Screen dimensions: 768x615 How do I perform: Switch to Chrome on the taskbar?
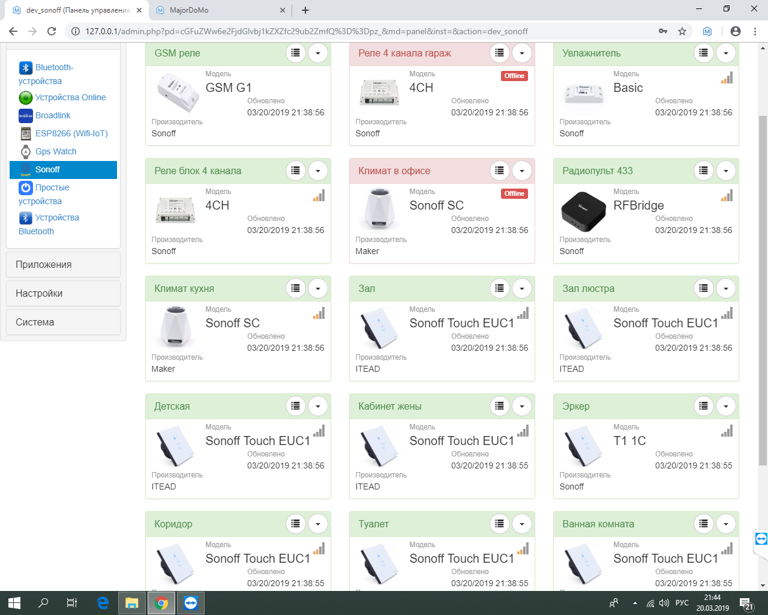pos(161,603)
